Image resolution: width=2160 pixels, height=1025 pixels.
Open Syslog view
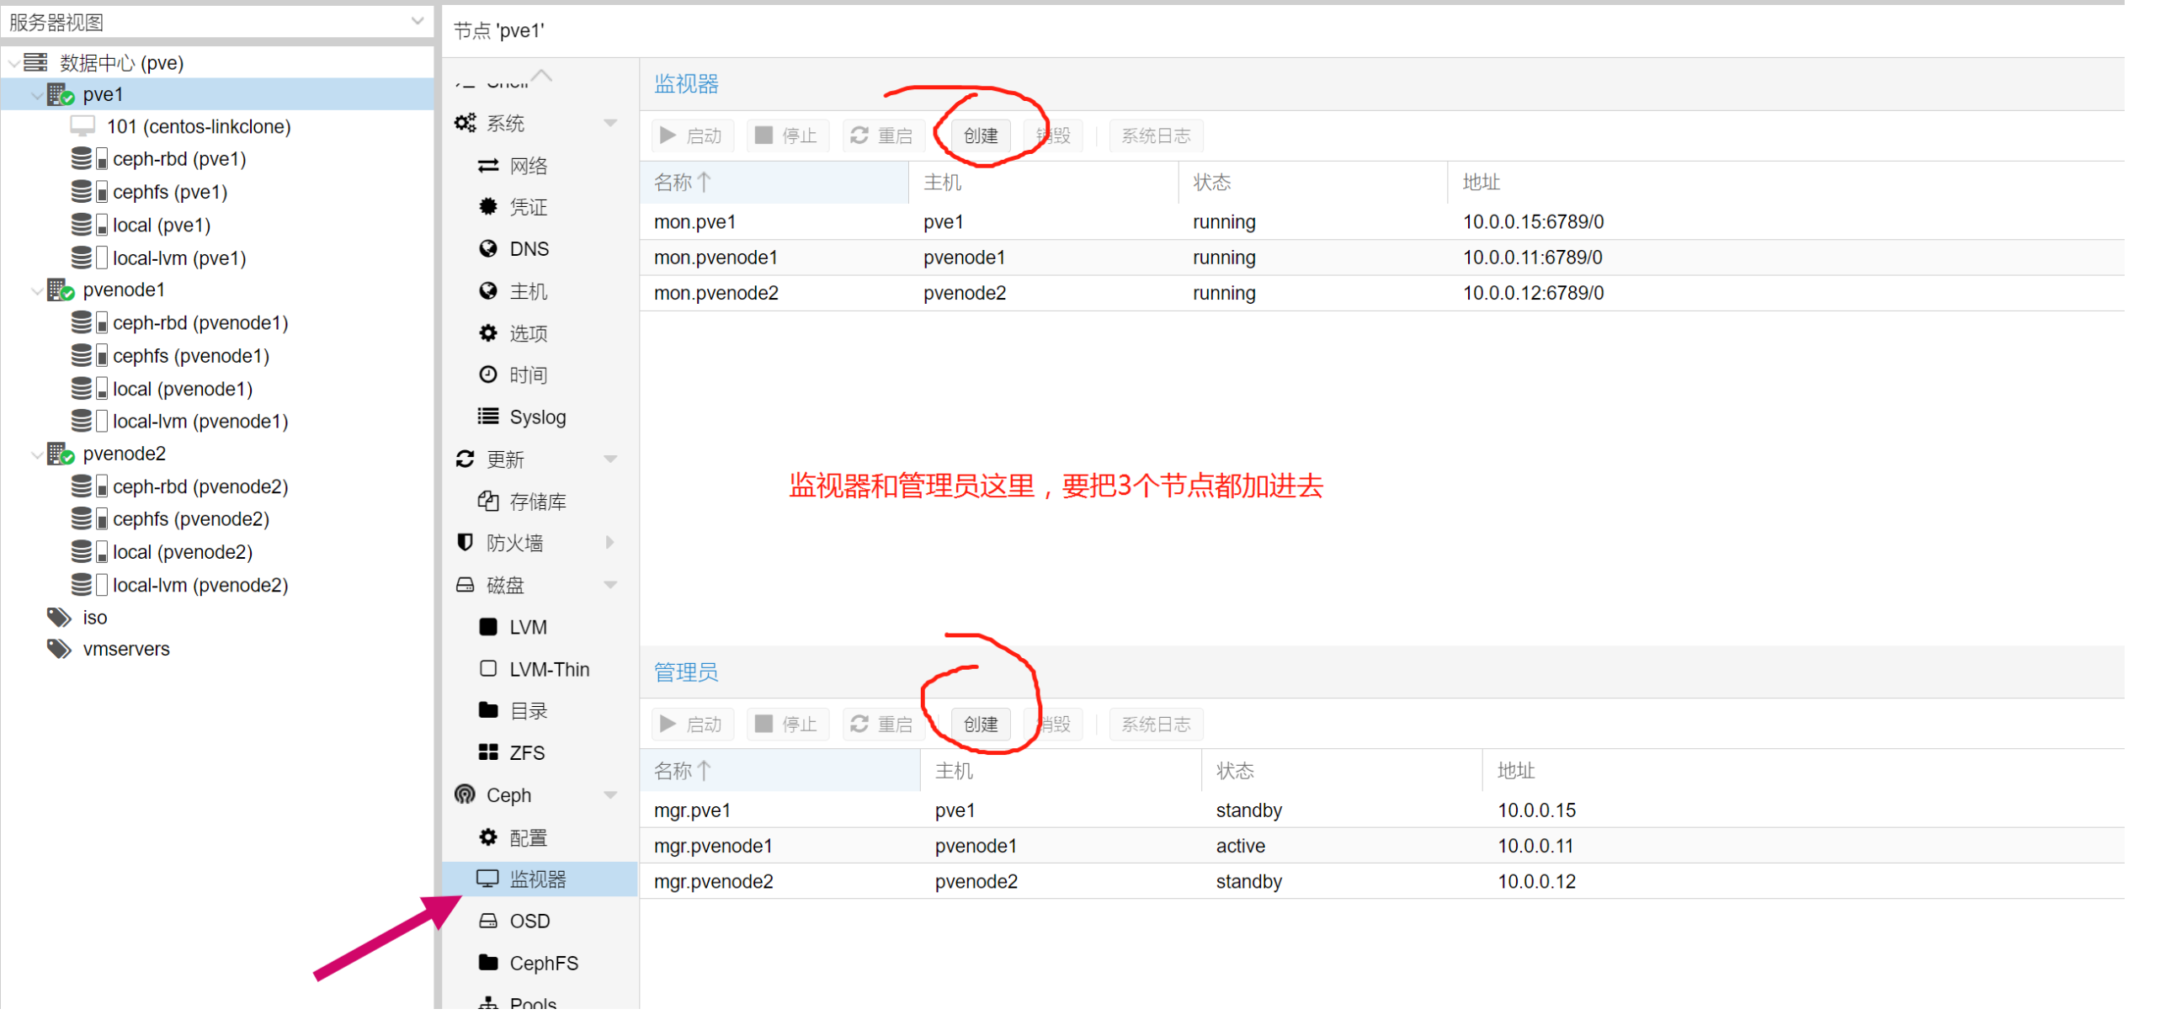click(x=487, y=416)
